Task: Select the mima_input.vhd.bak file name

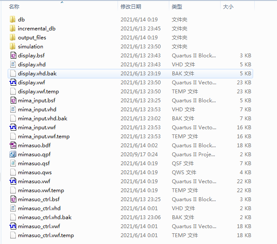Action: (x=43, y=119)
